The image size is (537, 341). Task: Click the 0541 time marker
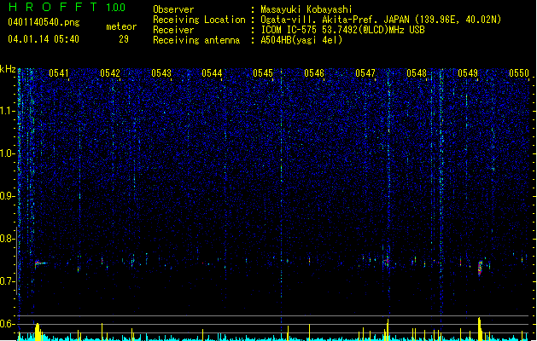tap(59, 73)
